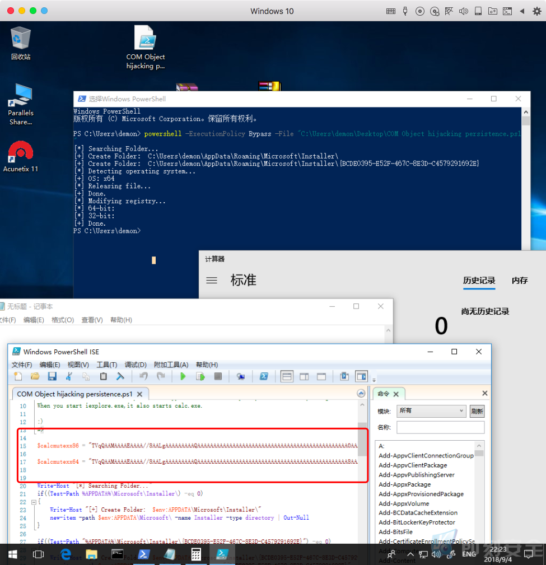This screenshot has height=565, width=546.
Task: Show script pane on the right
Action: 304,376
